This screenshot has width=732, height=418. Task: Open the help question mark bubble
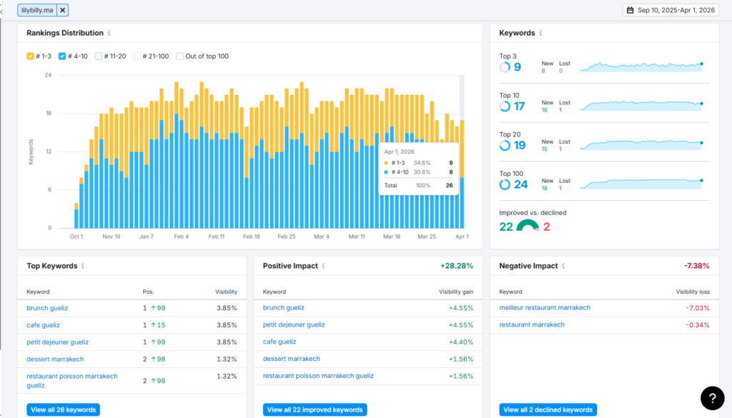click(x=713, y=398)
